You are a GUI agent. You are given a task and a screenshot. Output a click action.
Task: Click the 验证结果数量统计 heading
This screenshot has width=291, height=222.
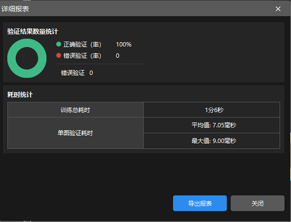(x=33, y=31)
